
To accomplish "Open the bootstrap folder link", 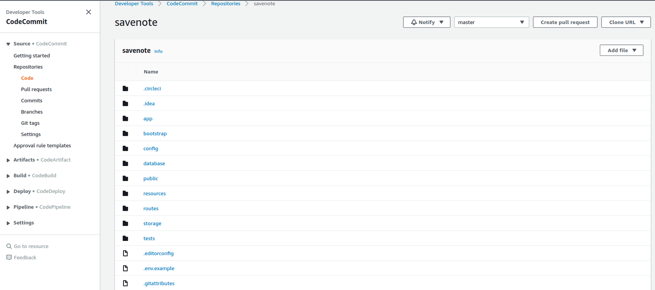I will point(155,134).
